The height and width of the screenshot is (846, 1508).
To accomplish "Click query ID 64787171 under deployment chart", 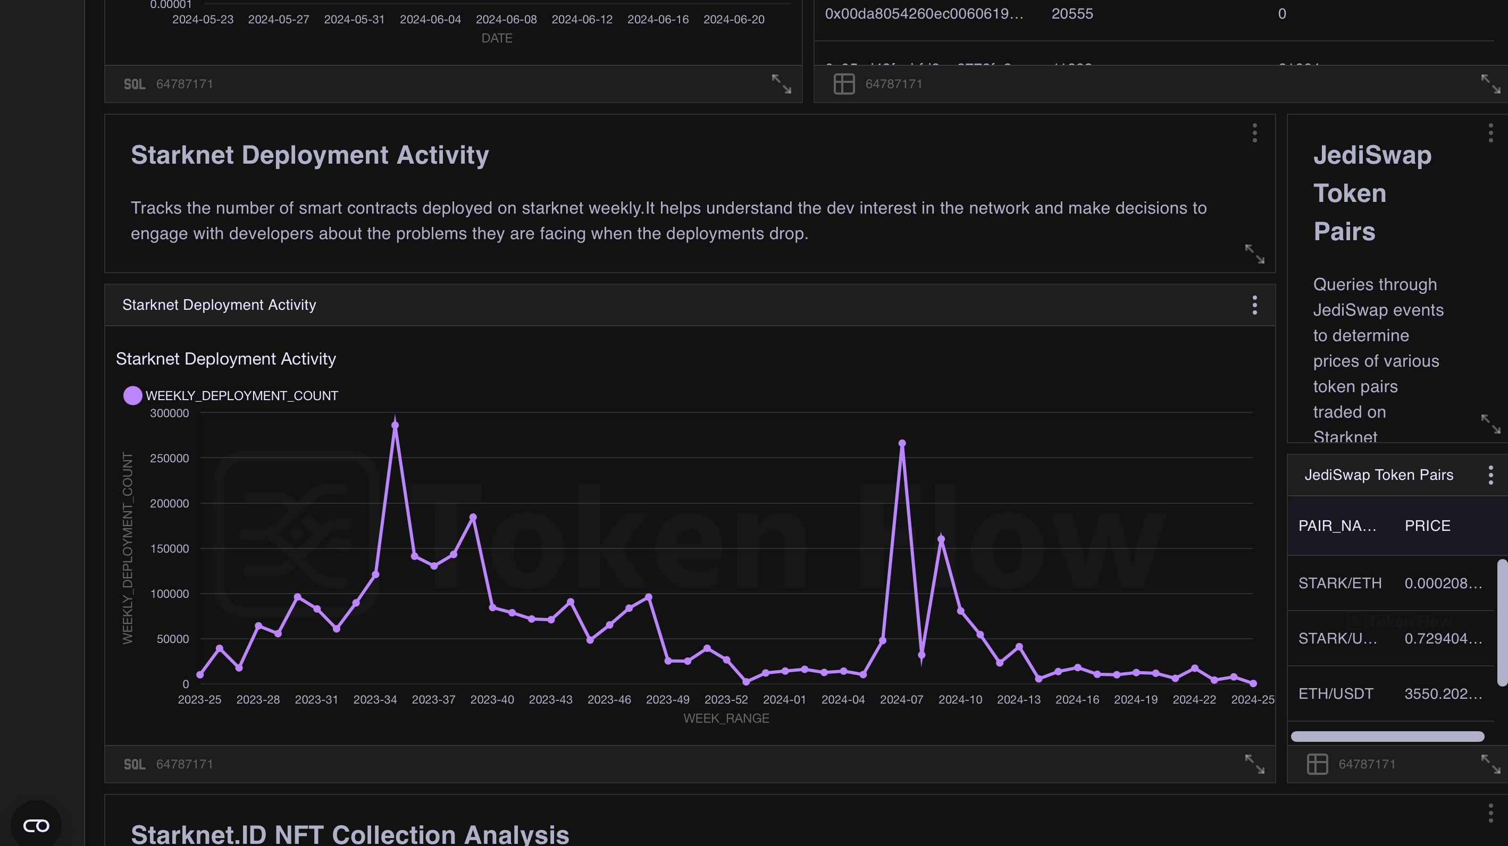I will 185,764.
